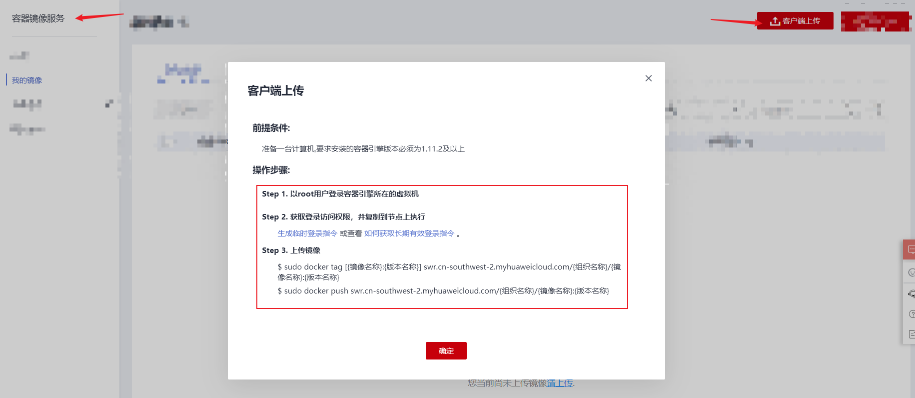Screen dimensions: 915x398
Task: Click the smiley feedback floating icon
Action: pos(911,272)
